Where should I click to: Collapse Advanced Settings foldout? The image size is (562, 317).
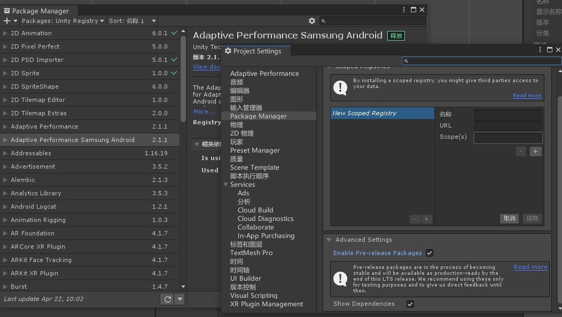[329, 240]
